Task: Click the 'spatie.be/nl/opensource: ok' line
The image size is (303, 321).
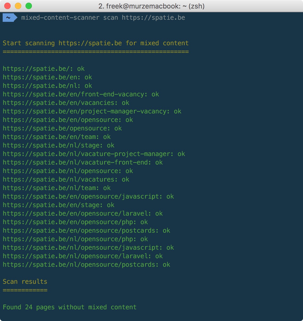Action: 68,171
